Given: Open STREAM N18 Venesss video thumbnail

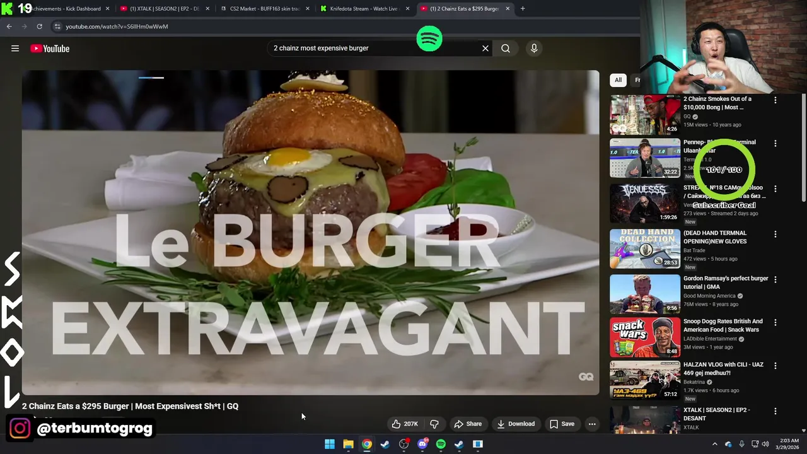Looking at the screenshot, I should click(645, 203).
